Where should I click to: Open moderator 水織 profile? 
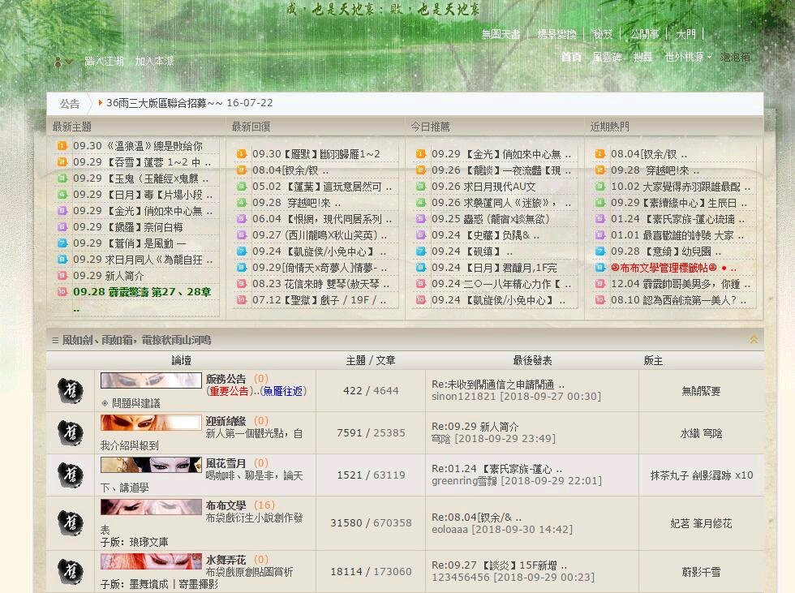pyautogui.click(x=690, y=433)
